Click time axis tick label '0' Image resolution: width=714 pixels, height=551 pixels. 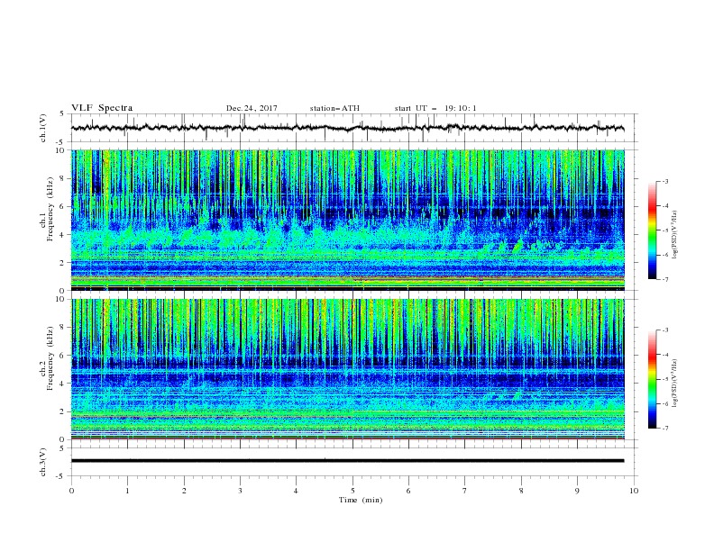coord(71,491)
